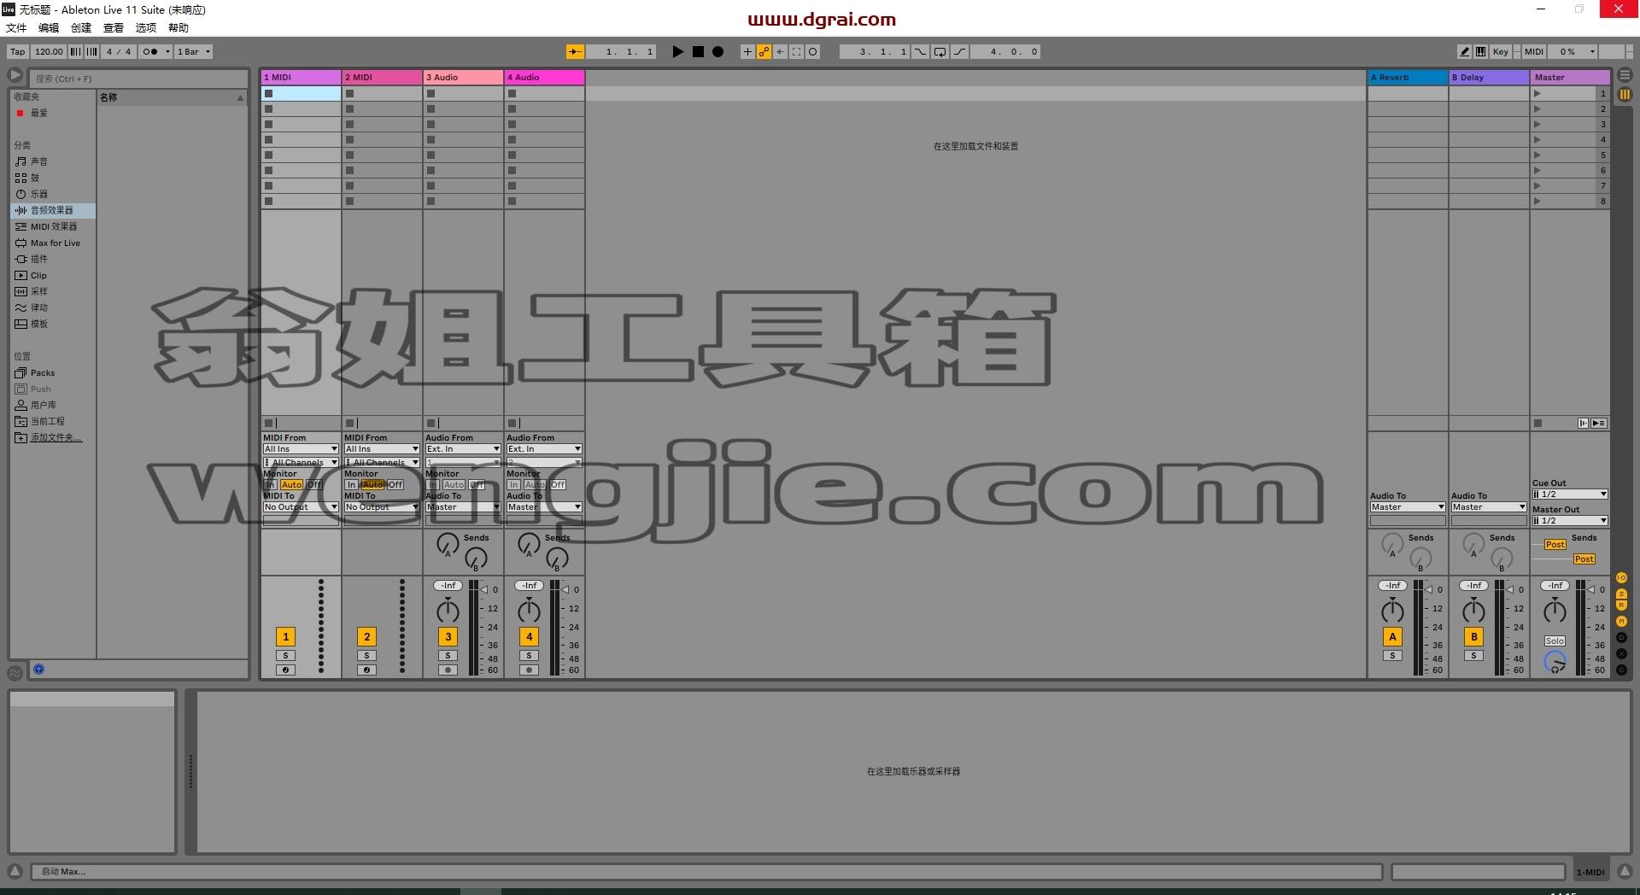Image resolution: width=1640 pixels, height=895 pixels.
Task: Click the Session Record circle button
Action: click(812, 51)
